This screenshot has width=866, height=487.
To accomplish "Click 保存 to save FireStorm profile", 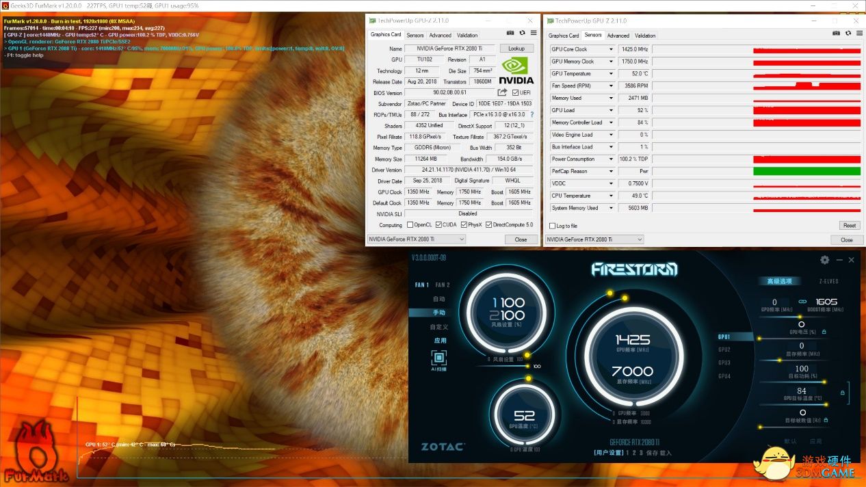I will tap(651, 453).
